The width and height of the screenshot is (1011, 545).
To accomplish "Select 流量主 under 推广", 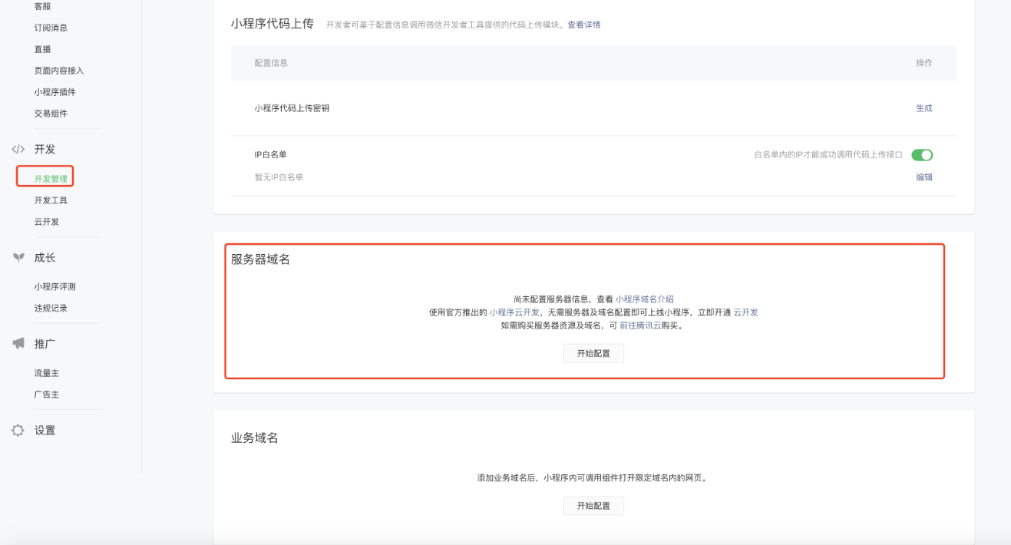I will point(46,373).
